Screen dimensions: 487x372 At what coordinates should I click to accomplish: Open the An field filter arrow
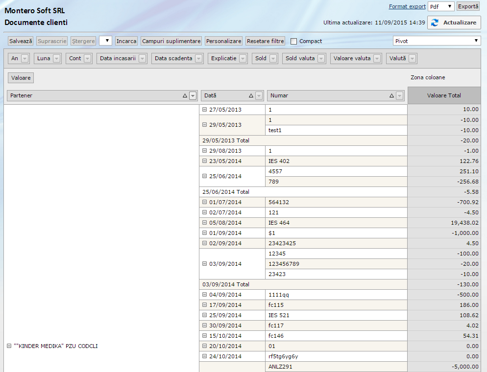point(25,59)
